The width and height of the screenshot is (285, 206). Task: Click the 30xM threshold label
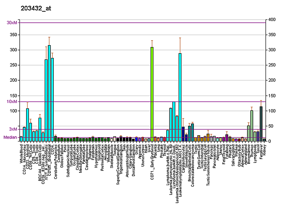coord(11,23)
